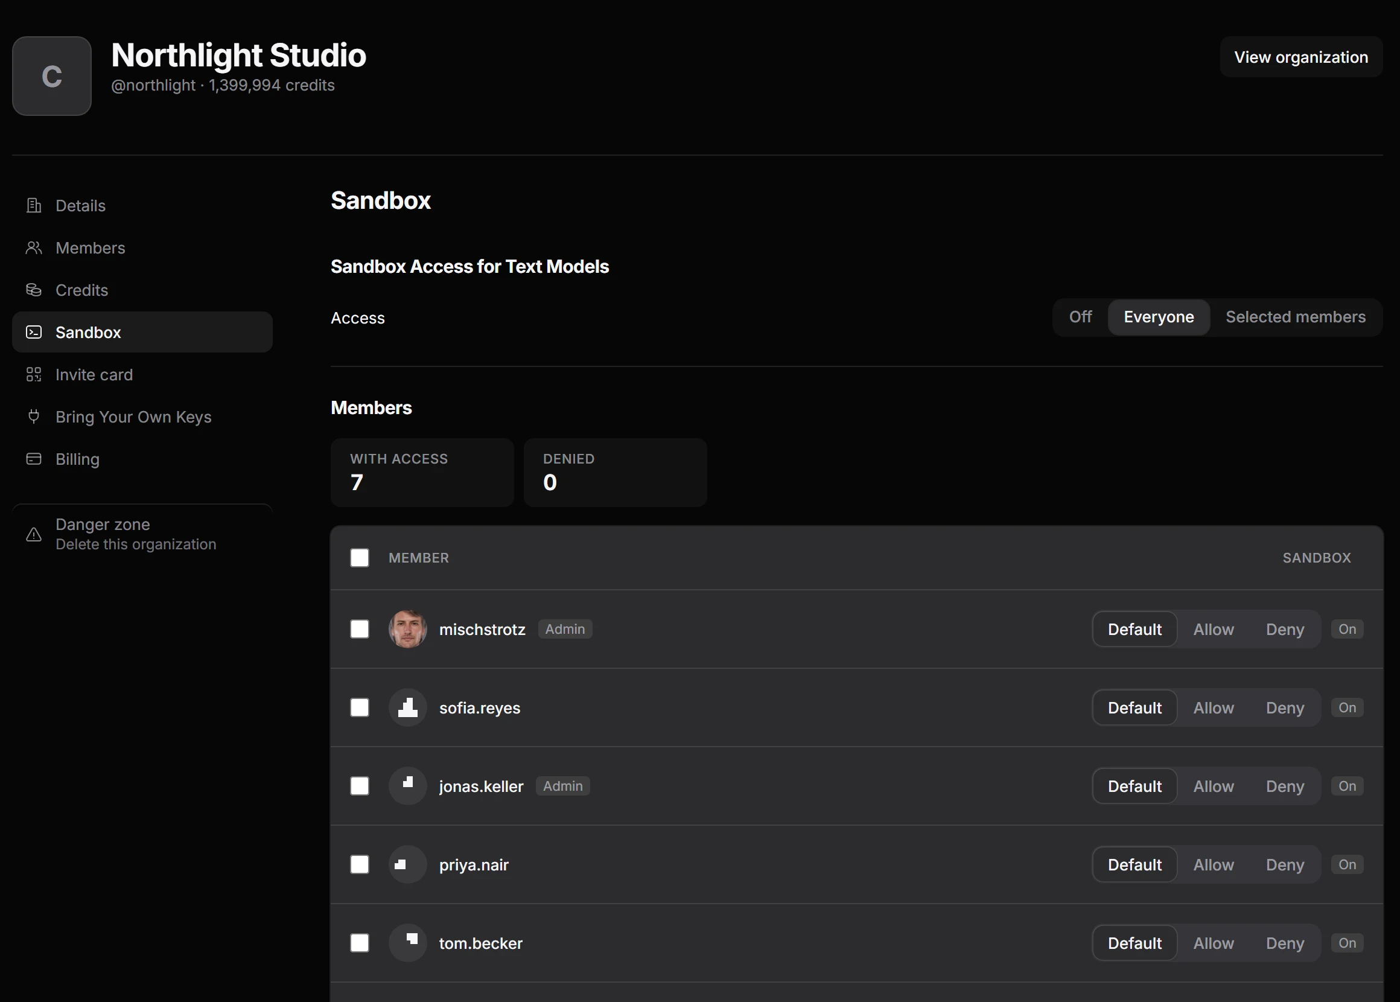The width and height of the screenshot is (1400, 1002).
Task: Click the View organization button
Action: tap(1300, 57)
